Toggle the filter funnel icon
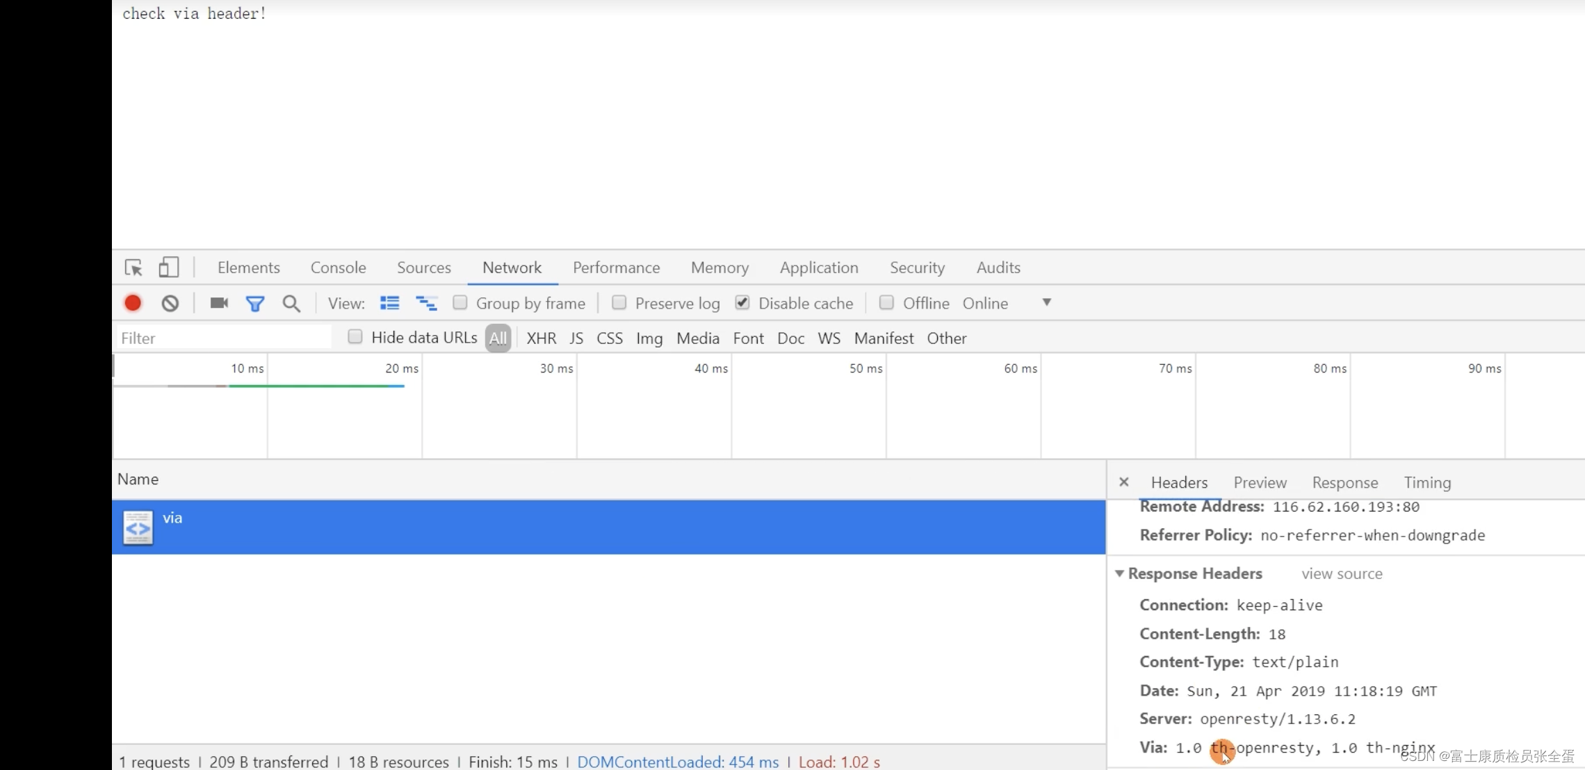 tap(255, 304)
